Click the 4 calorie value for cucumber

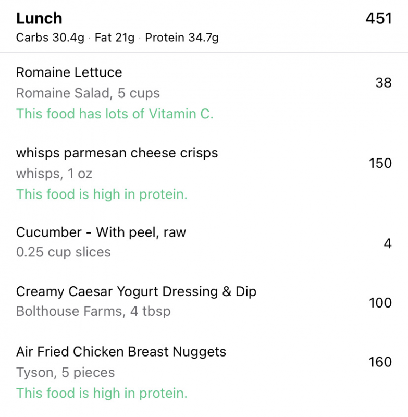click(x=388, y=243)
